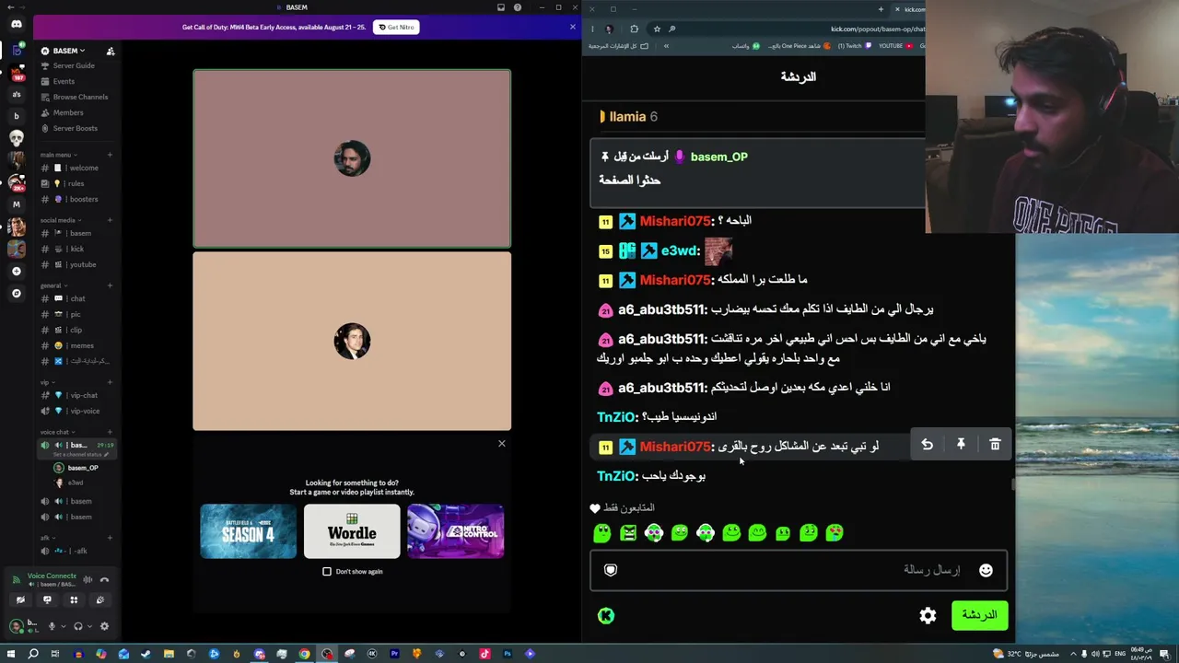The height and width of the screenshot is (663, 1179).
Task: Open the welcome text channel
Action: [76, 168]
